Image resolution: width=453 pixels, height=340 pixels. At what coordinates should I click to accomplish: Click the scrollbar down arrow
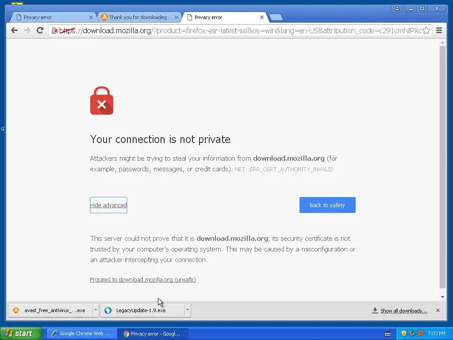[442, 297]
